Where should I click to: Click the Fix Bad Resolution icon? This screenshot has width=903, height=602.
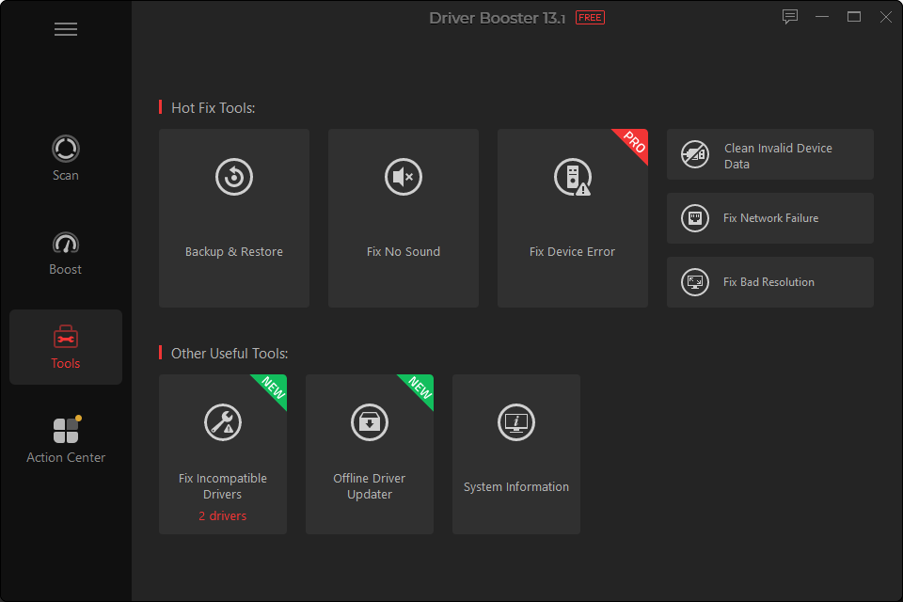[x=695, y=282]
